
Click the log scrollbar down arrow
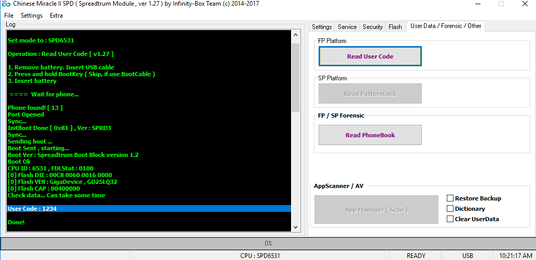tap(295, 227)
